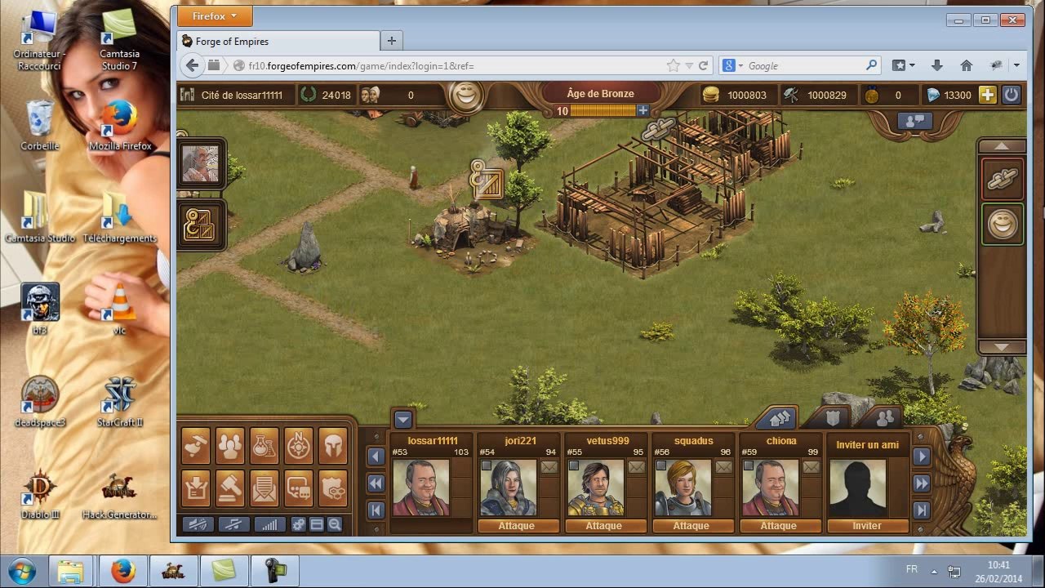Open a new Firefox tab
The width and height of the screenshot is (1045, 588).
tap(391, 41)
